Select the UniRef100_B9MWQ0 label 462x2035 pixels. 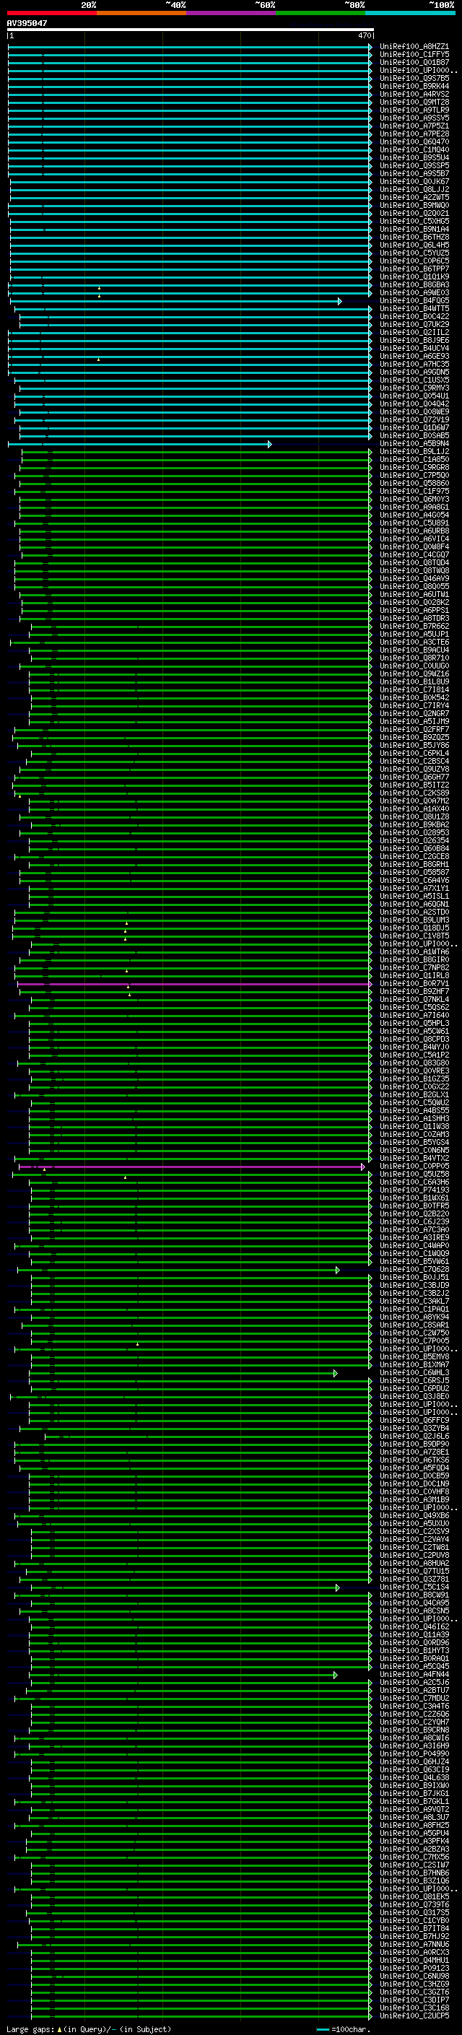pyautogui.click(x=414, y=206)
